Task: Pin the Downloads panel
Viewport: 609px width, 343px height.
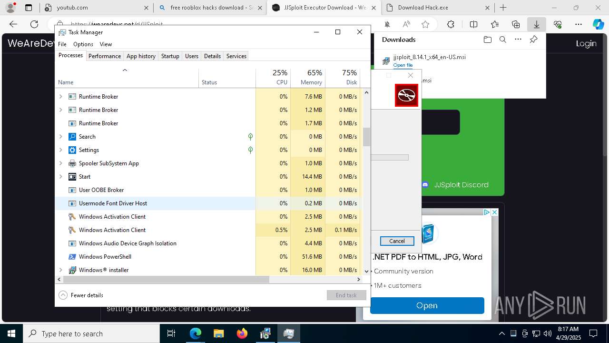Action: click(x=533, y=40)
